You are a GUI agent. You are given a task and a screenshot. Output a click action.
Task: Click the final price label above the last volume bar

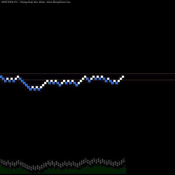124,161
